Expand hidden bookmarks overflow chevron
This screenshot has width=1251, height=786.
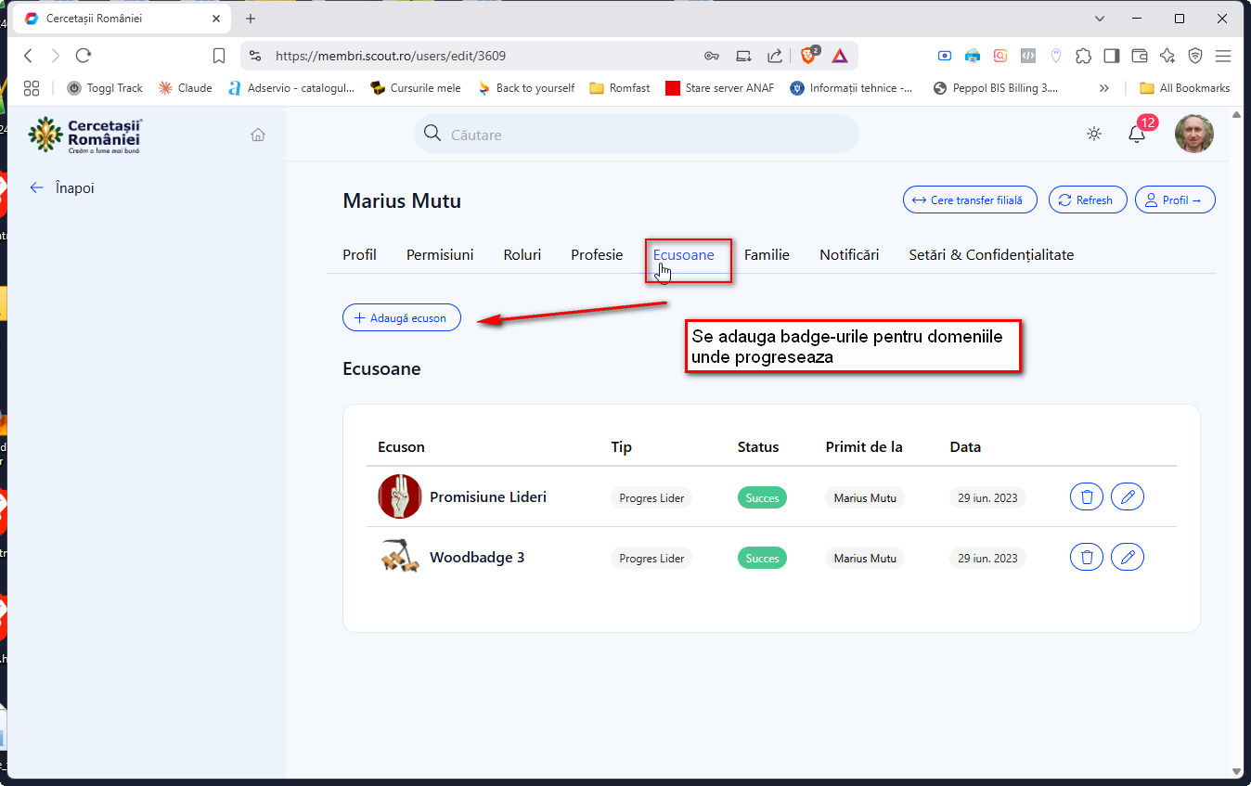tap(1103, 88)
